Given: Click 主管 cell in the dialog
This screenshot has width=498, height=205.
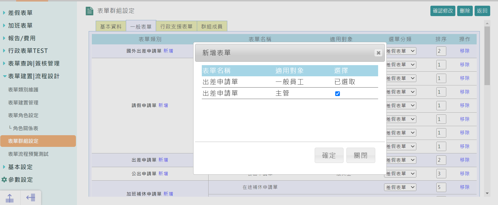Looking at the screenshot, I should click(282, 93).
